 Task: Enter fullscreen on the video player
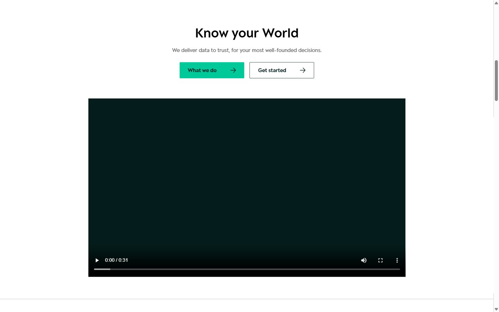click(380, 260)
